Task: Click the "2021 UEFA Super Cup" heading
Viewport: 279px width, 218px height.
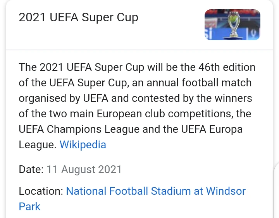Action: coord(78,17)
